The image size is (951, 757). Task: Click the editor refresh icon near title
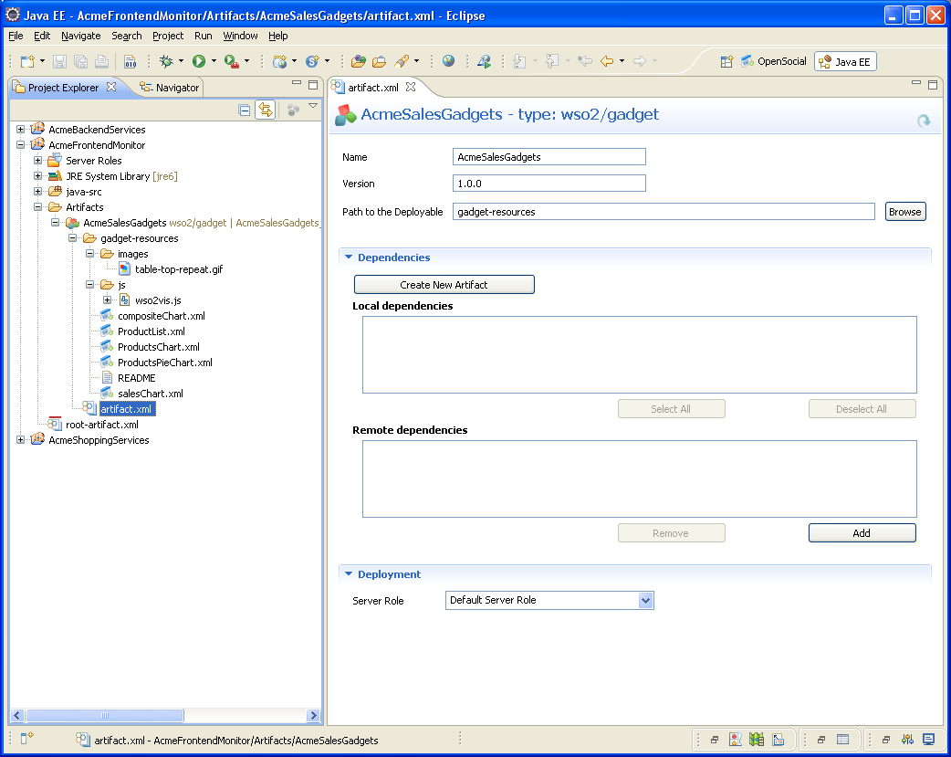click(x=924, y=121)
